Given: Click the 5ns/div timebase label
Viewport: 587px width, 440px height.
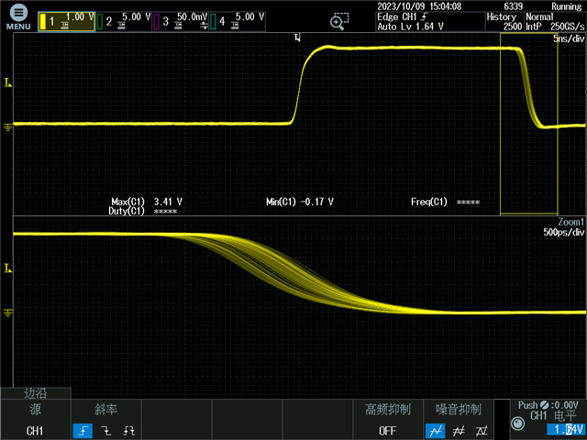Looking at the screenshot, I should (569, 38).
